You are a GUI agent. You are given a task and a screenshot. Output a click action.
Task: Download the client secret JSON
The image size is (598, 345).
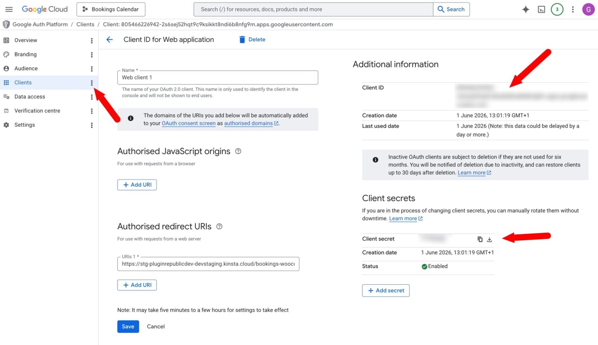coord(490,239)
